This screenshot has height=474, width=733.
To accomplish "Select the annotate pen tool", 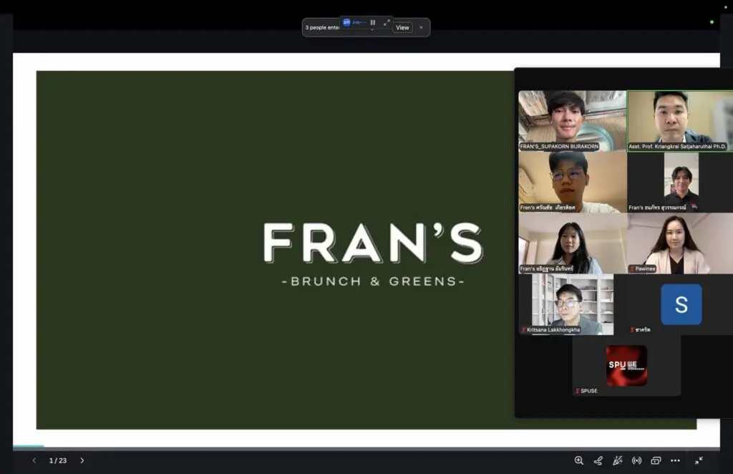I will (598, 460).
